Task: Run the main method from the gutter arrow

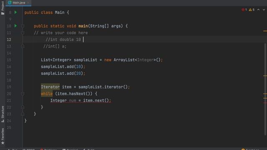Action: click(16, 26)
